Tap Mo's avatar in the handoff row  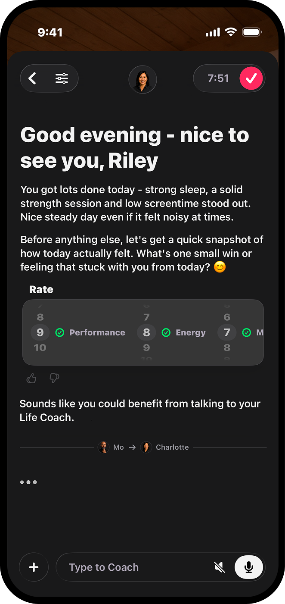tap(104, 447)
